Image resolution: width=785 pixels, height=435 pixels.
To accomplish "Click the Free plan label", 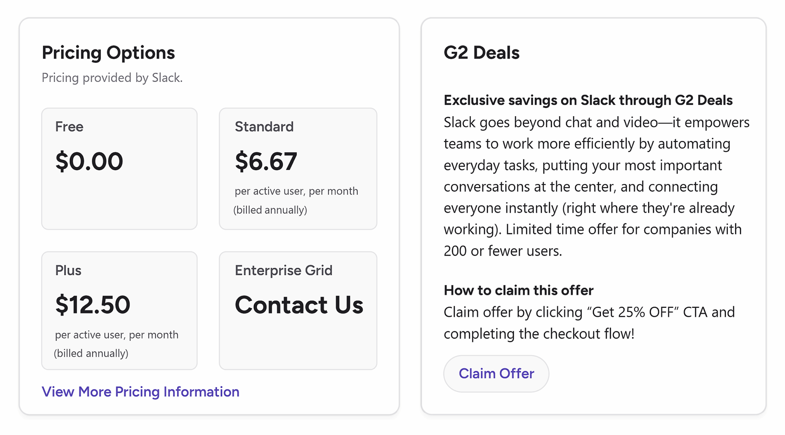I will (x=69, y=126).
